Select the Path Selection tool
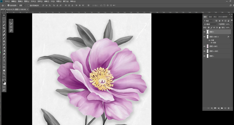Image resolution: width=234 pixels, height=125 pixels. (4, 64)
